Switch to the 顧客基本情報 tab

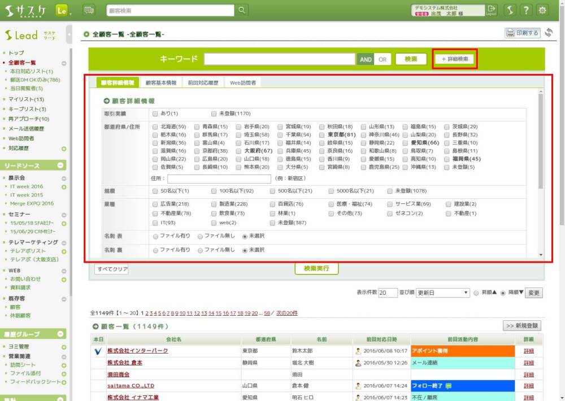click(x=161, y=82)
